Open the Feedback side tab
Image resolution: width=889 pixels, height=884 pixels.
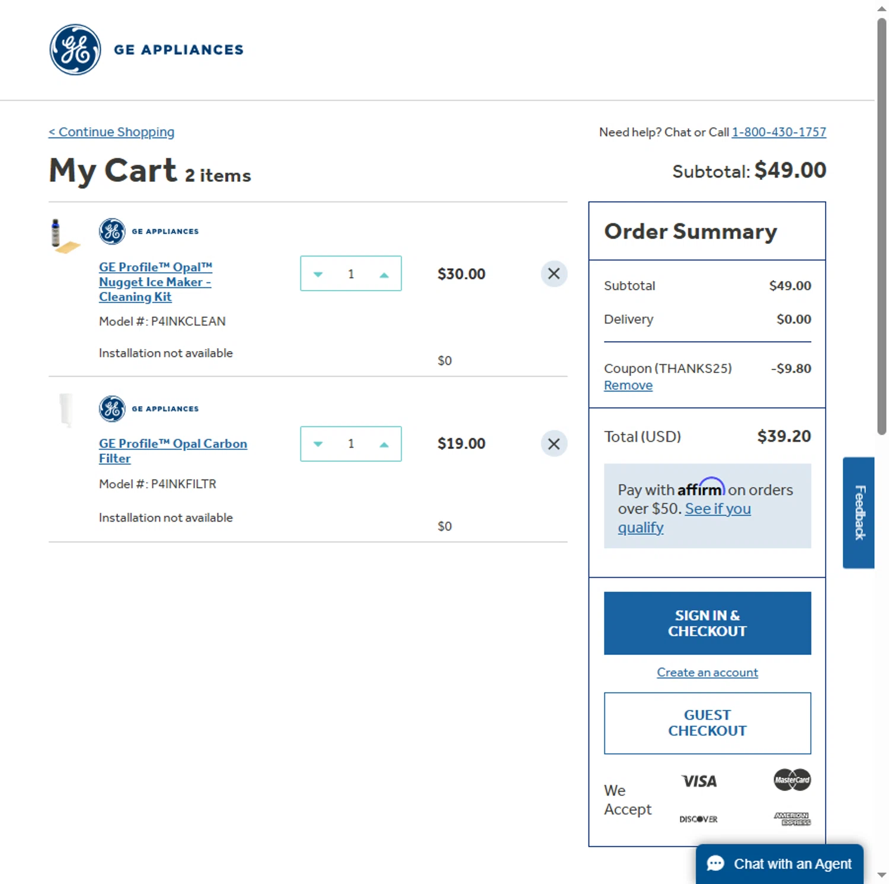(x=859, y=512)
